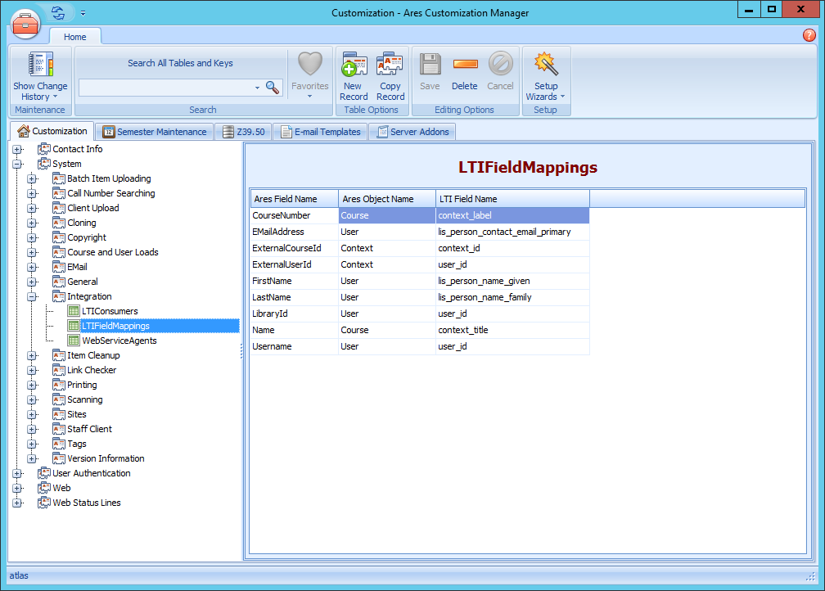Image resolution: width=825 pixels, height=591 pixels.
Task: Select the LTIConsumers table
Action: [110, 311]
